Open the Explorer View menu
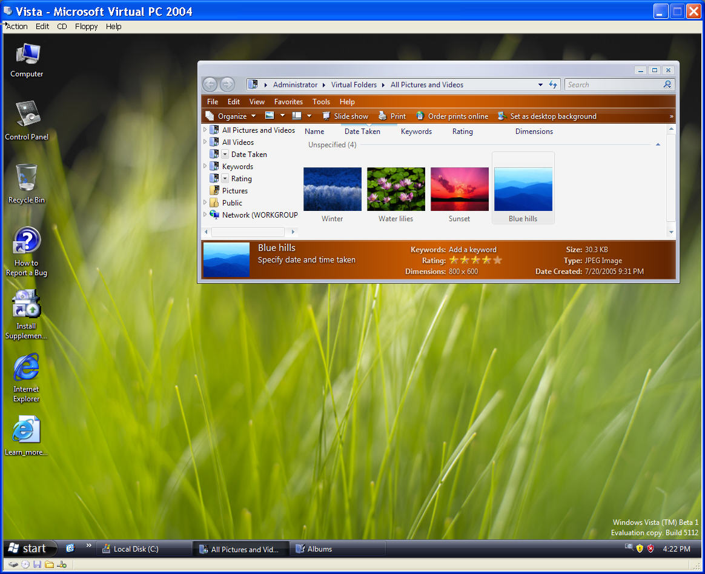The width and height of the screenshot is (705, 574). 257,102
